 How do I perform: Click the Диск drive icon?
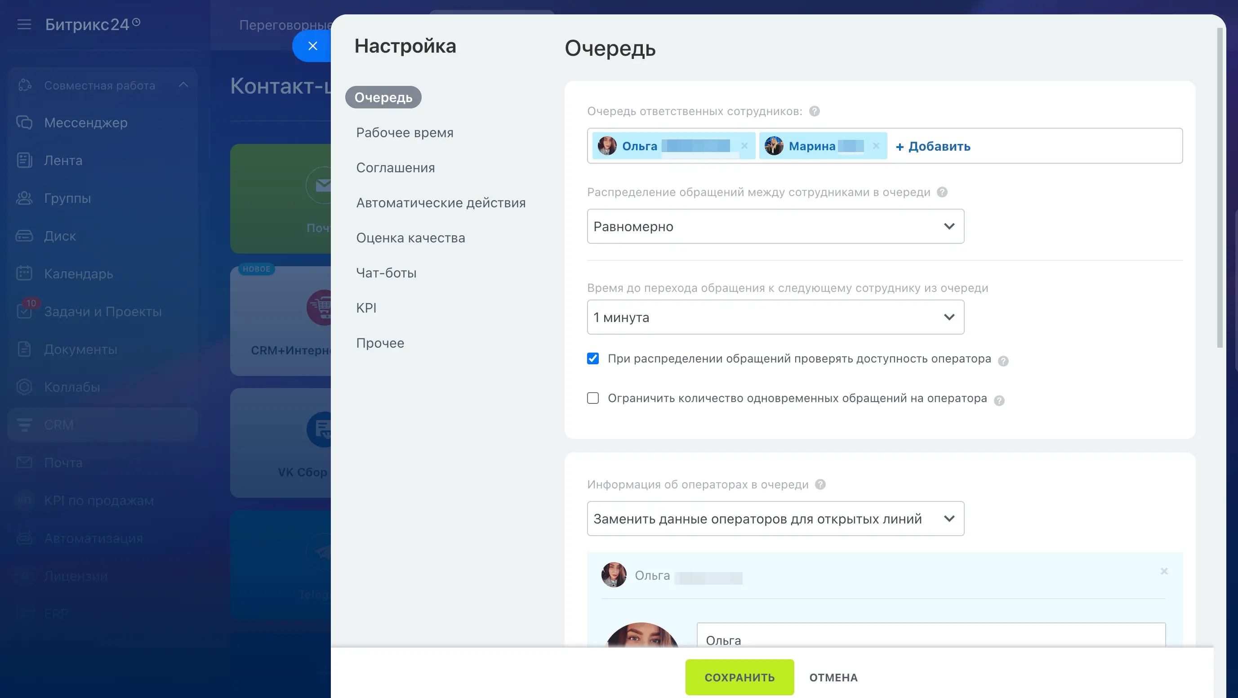(24, 236)
